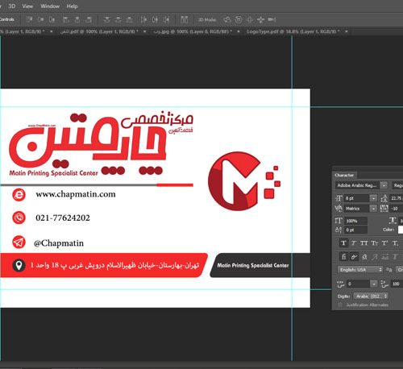The height and width of the screenshot is (369, 403).
Task: Click www.chapmatin.com text on the canvas
Action: pyautogui.click(x=76, y=194)
